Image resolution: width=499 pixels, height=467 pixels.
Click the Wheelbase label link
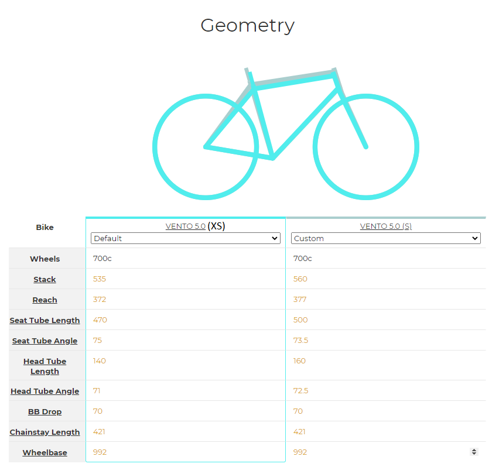point(45,452)
